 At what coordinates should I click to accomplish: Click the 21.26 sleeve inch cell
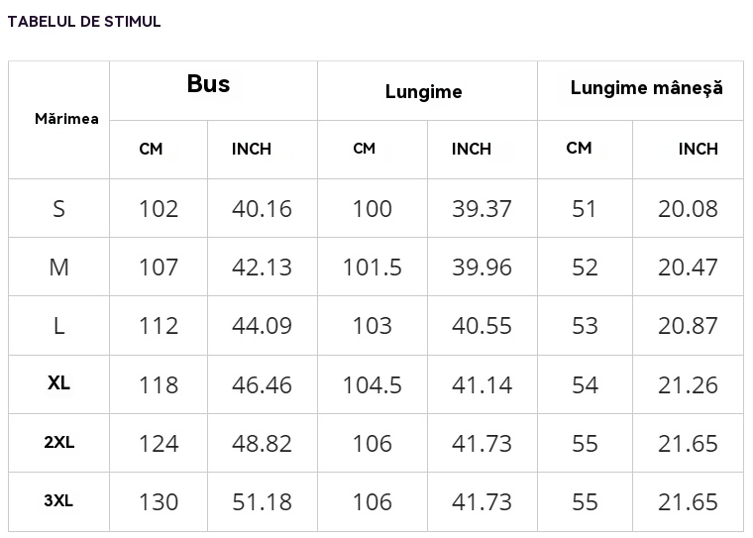(x=688, y=384)
